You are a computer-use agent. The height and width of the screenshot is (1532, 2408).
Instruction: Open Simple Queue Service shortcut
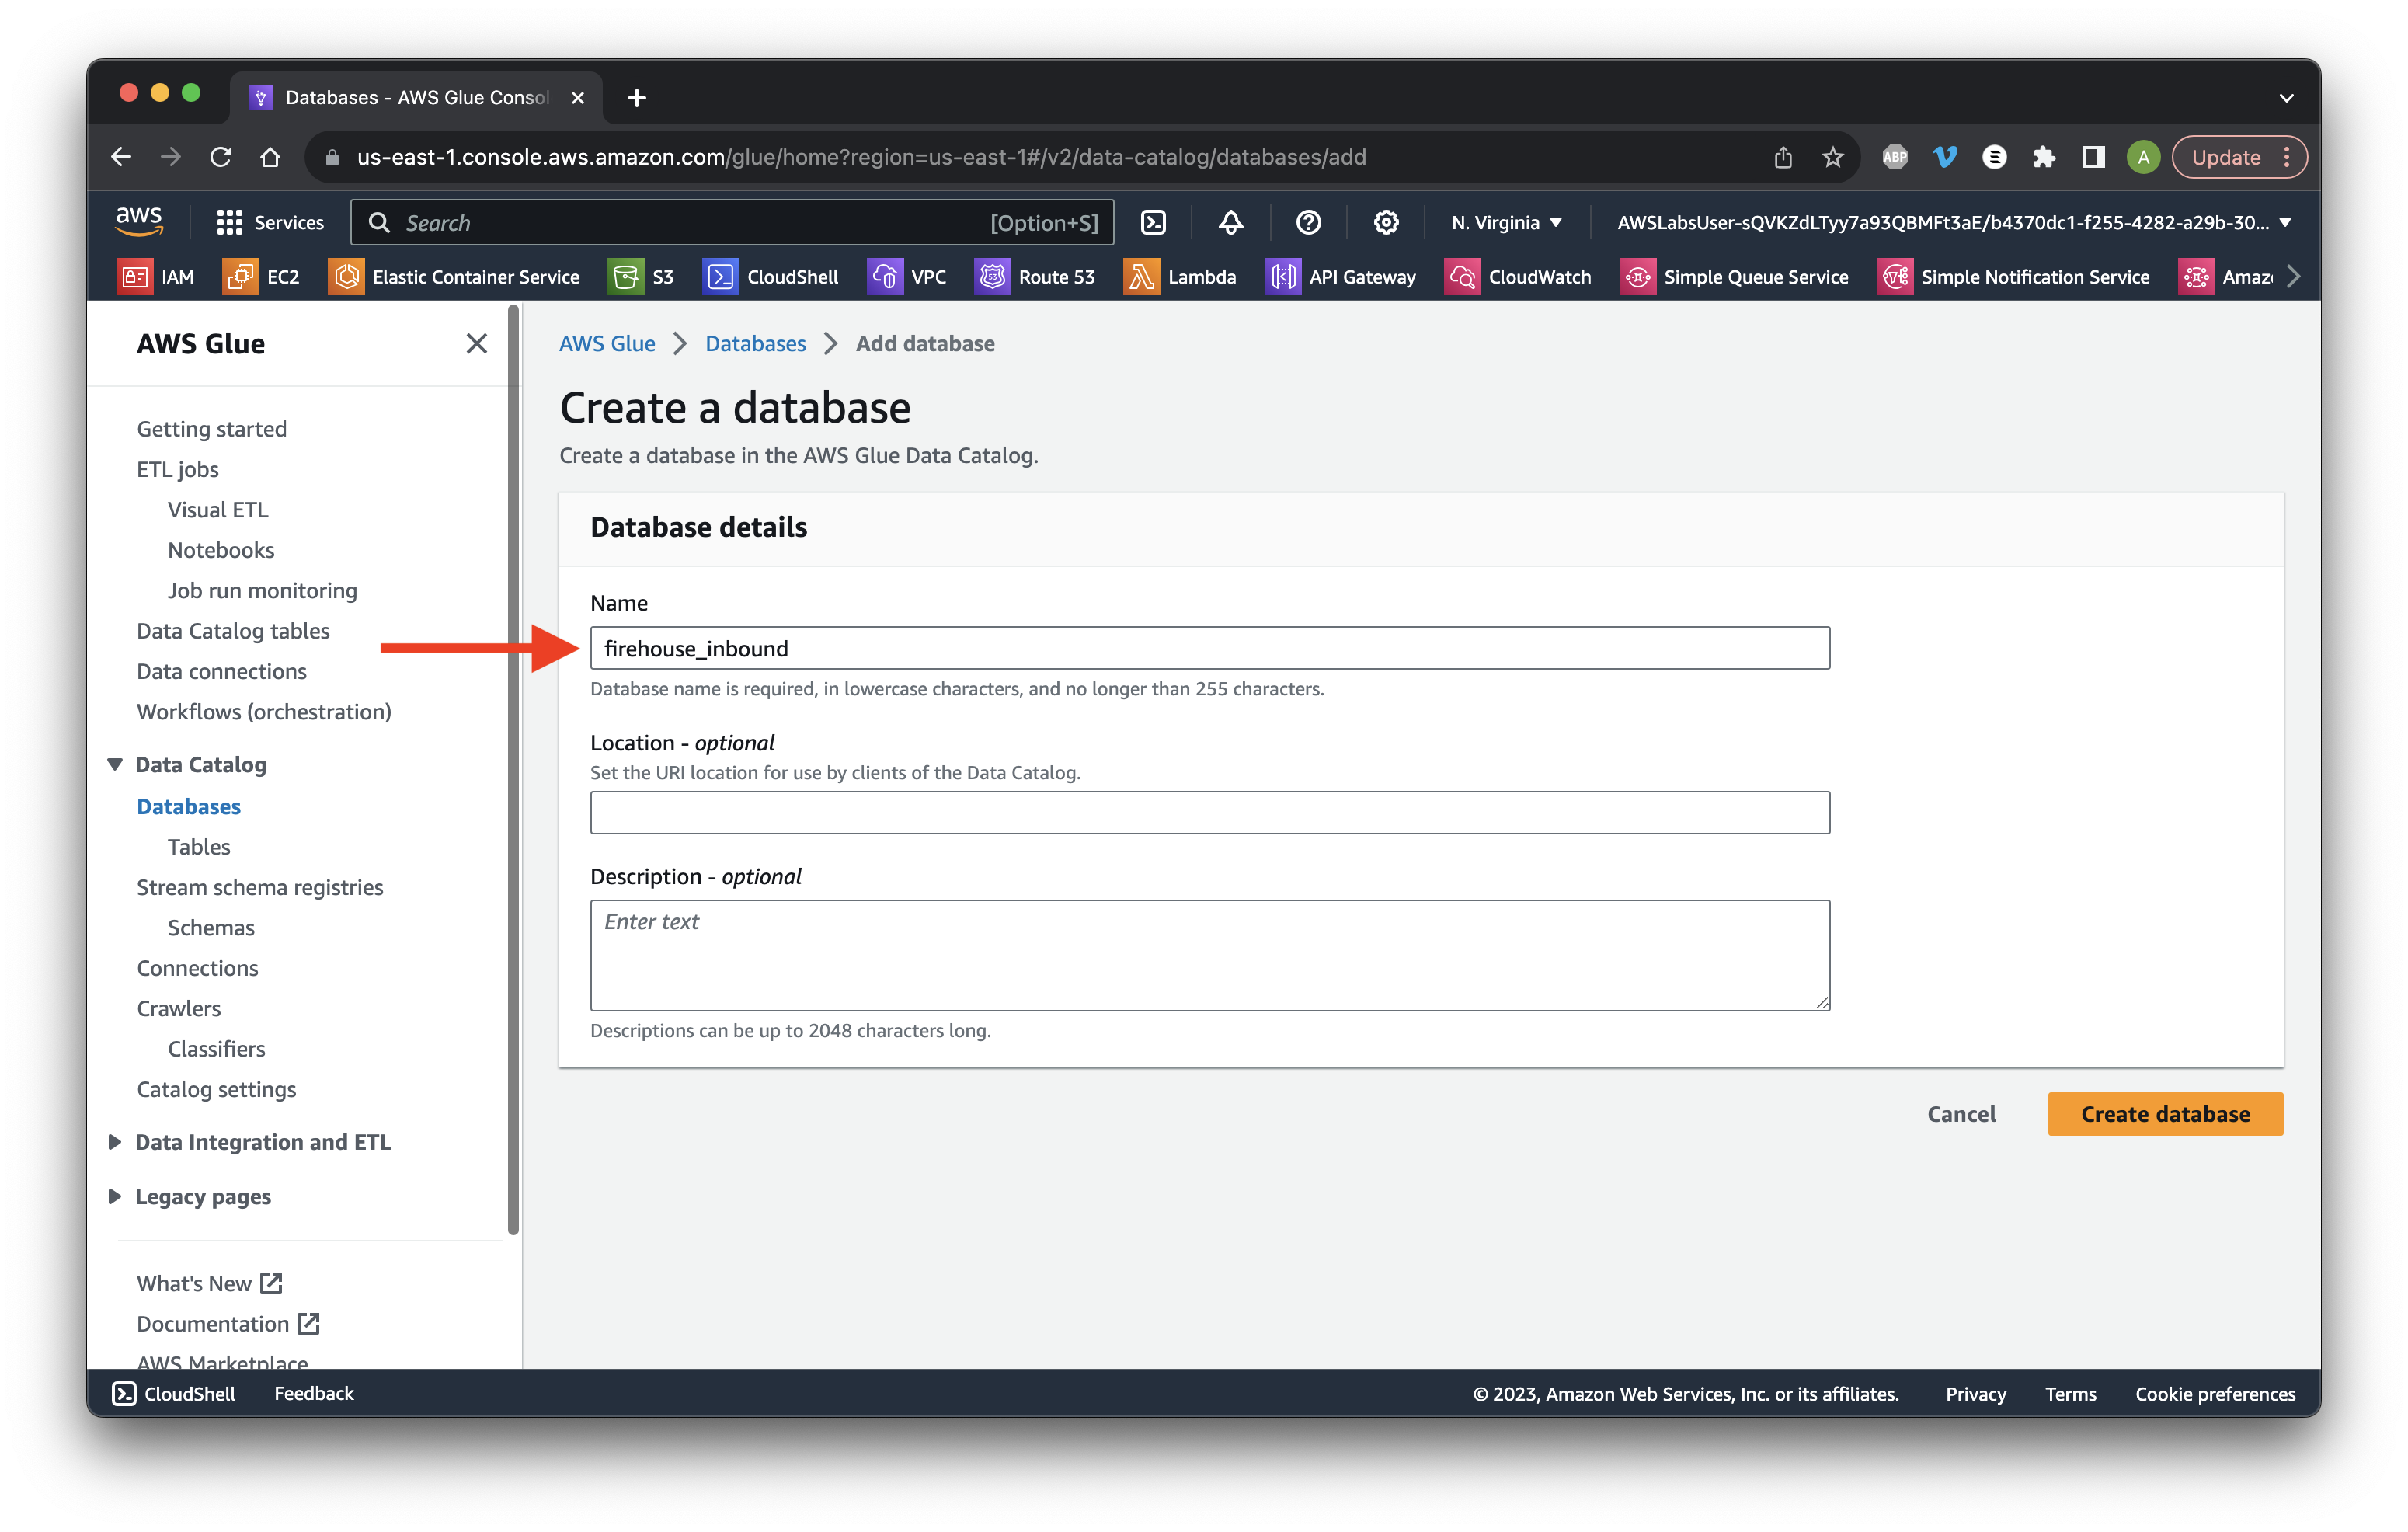point(1735,277)
